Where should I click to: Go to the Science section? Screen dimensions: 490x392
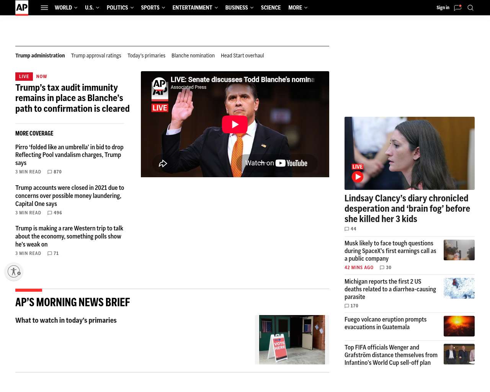[x=271, y=8]
